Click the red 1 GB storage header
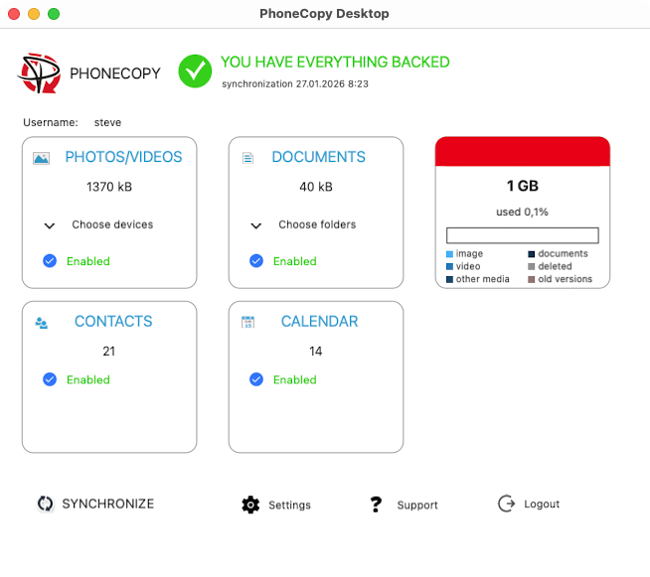The width and height of the screenshot is (650, 577). (x=522, y=151)
